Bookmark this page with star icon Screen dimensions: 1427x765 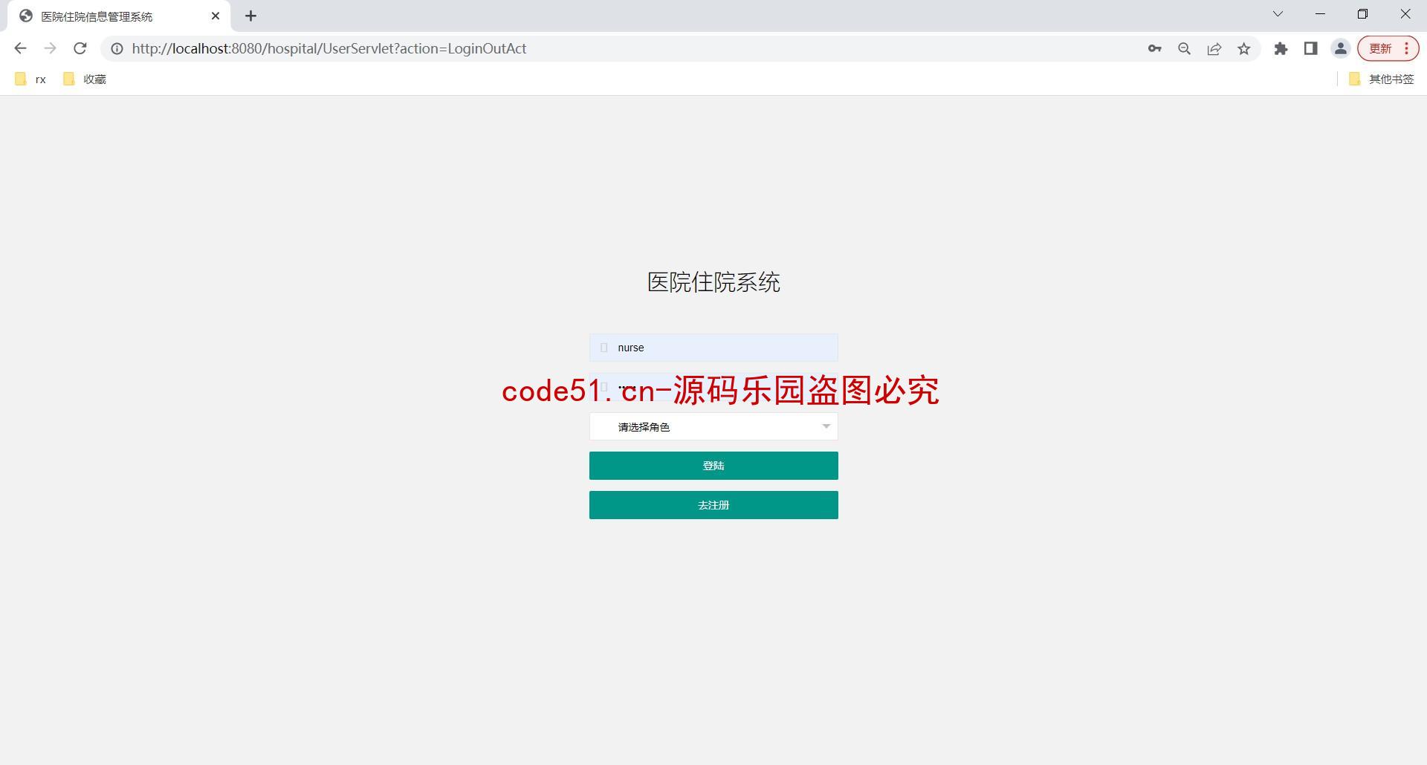(1243, 48)
